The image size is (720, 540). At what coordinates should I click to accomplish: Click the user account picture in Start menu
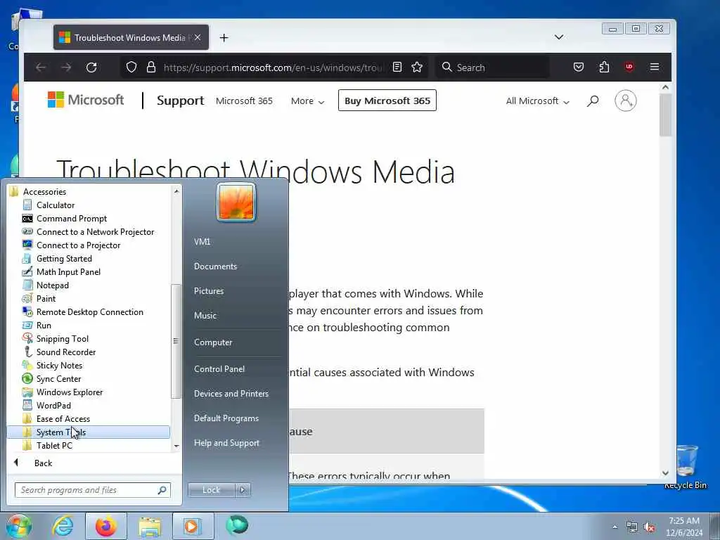point(236,202)
